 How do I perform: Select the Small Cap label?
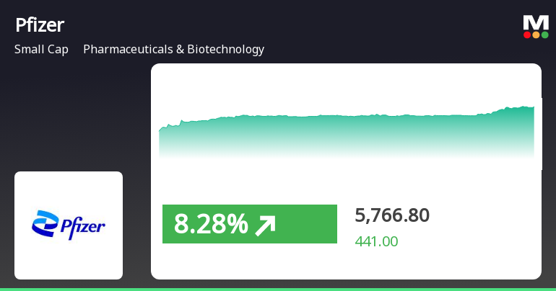coord(41,50)
